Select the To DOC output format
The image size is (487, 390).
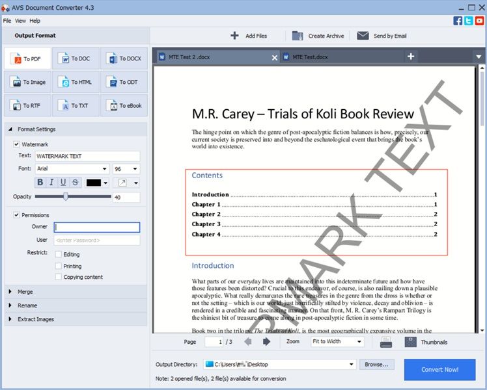76,58
